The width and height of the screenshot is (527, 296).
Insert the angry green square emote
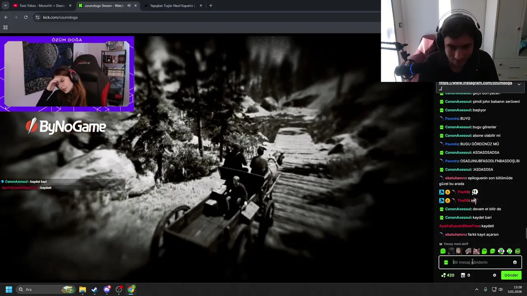(x=518, y=251)
